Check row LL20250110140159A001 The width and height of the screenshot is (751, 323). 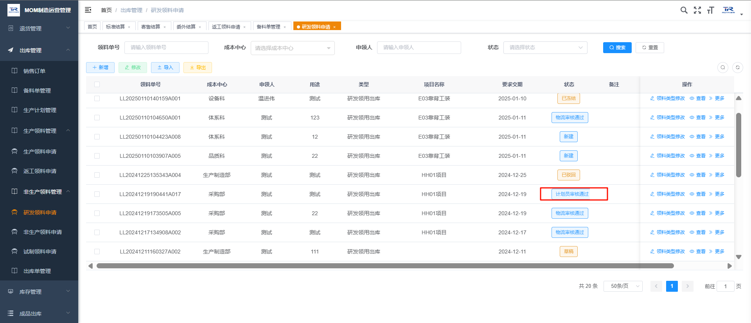97,98
